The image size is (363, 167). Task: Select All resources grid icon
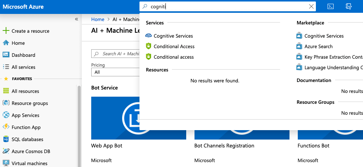(x=6, y=91)
